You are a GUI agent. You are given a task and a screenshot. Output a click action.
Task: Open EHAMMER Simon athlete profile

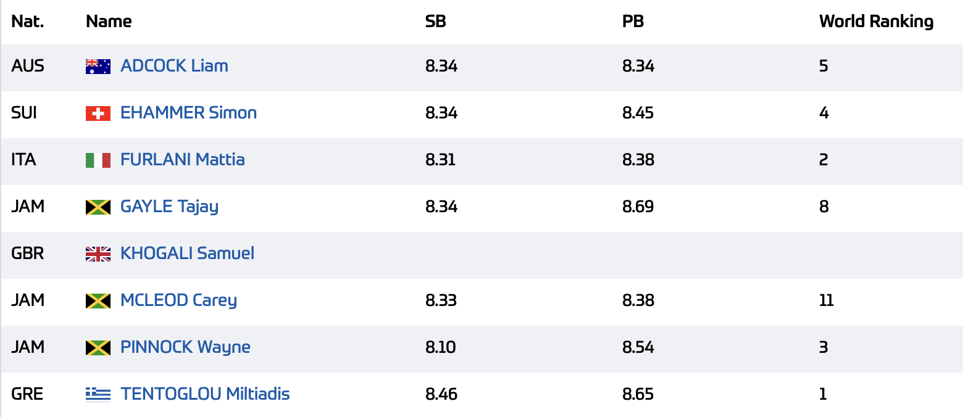coord(188,113)
